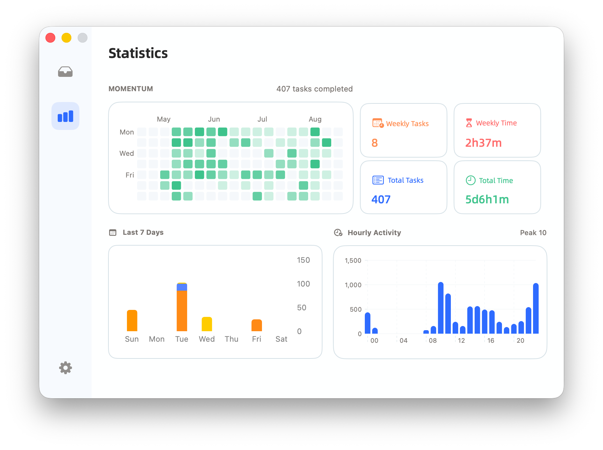Open settings with the gear icon

[x=65, y=368]
